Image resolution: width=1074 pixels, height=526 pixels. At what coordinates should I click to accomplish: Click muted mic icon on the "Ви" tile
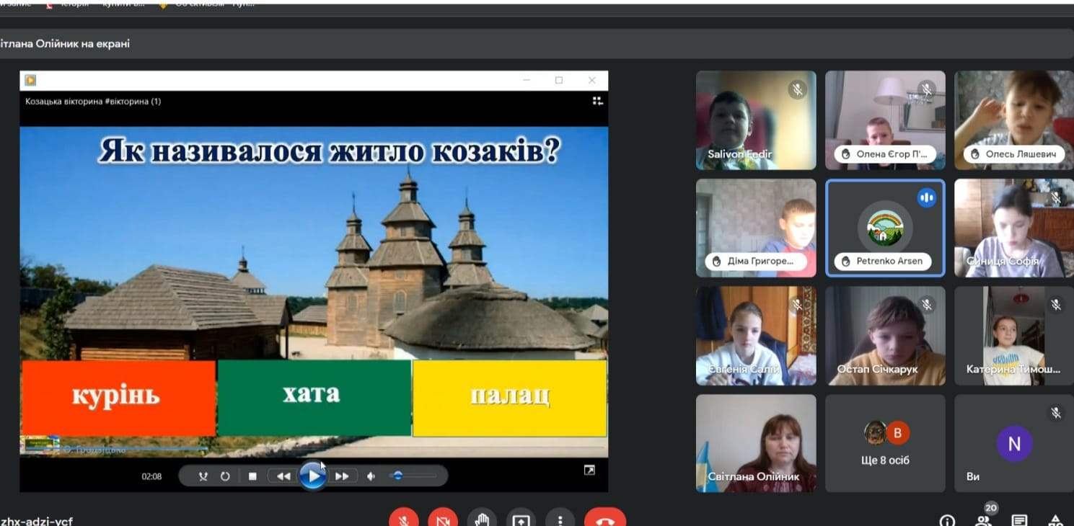coord(1056,413)
